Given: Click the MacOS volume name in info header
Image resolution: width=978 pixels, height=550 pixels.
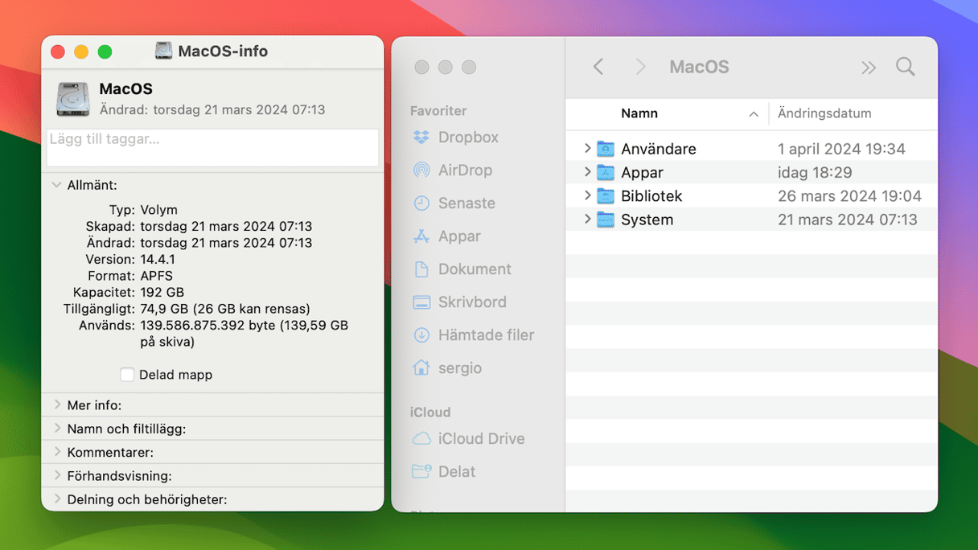Looking at the screenshot, I should [126, 89].
